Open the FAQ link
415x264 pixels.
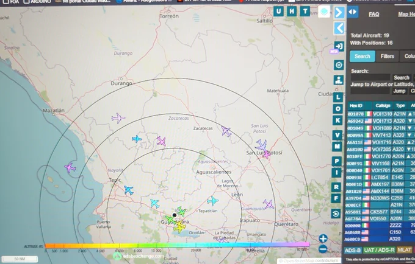click(374, 14)
